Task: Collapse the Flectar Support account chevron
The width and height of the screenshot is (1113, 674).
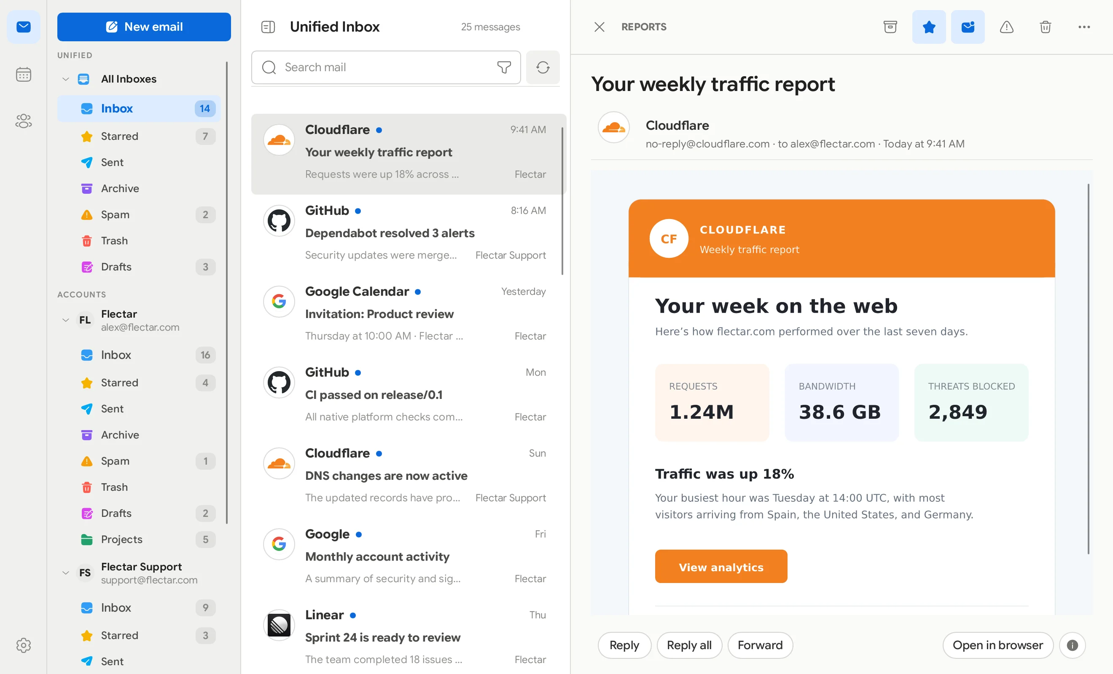Action: point(65,573)
